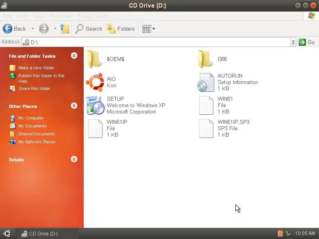Click Share this folder link
Viewport: 319px width, 239px height.
[34, 88]
